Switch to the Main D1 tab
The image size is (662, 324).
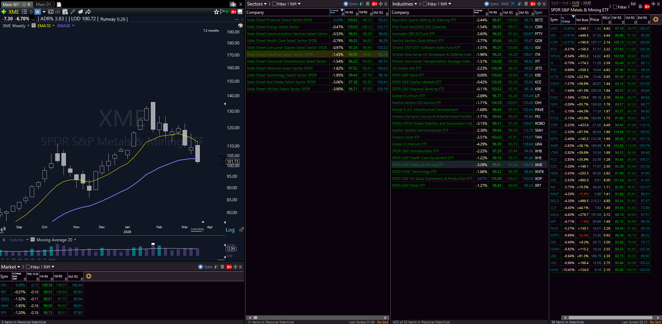[x=43, y=4]
